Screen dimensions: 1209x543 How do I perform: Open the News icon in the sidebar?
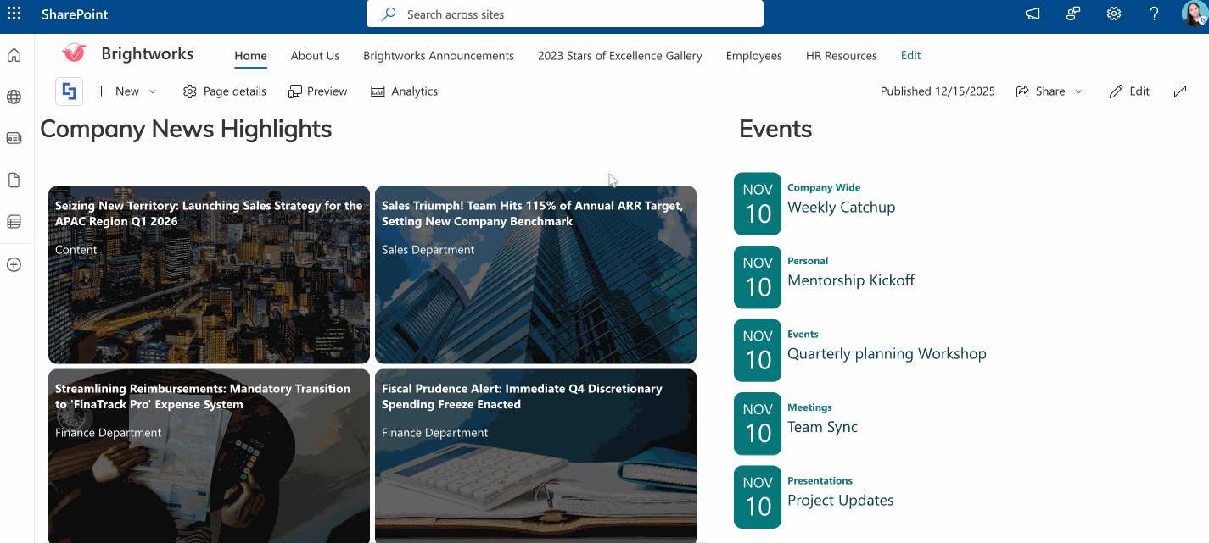pyautogui.click(x=14, y=138)
